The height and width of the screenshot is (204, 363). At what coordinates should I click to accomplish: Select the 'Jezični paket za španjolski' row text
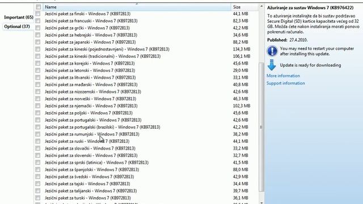92,169
